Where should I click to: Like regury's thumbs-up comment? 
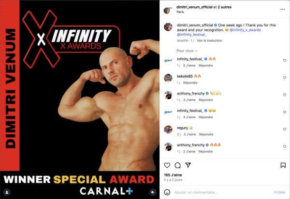[285, 129]
